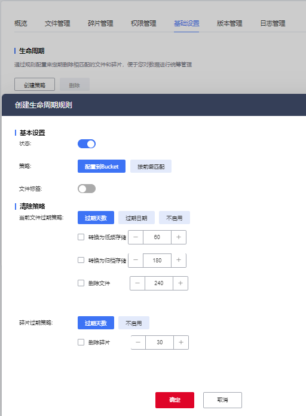
Task: Cancel the dialog with 取消
Action: [222, 400]
